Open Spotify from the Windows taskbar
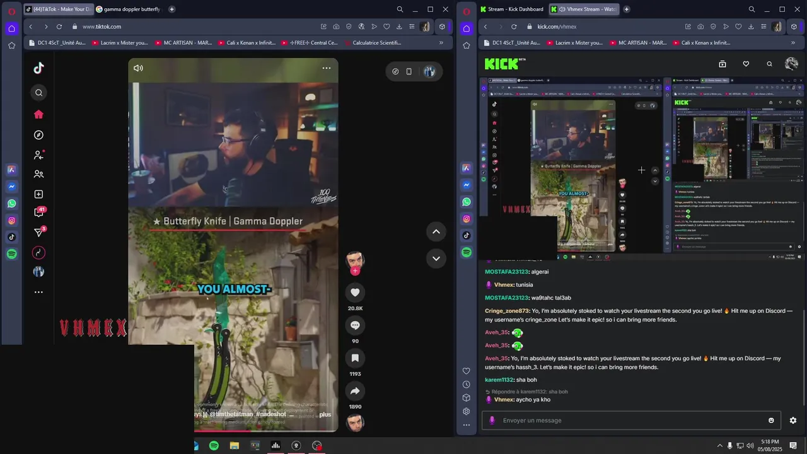This screenshot has height=454, width=807. pos(214,446)
